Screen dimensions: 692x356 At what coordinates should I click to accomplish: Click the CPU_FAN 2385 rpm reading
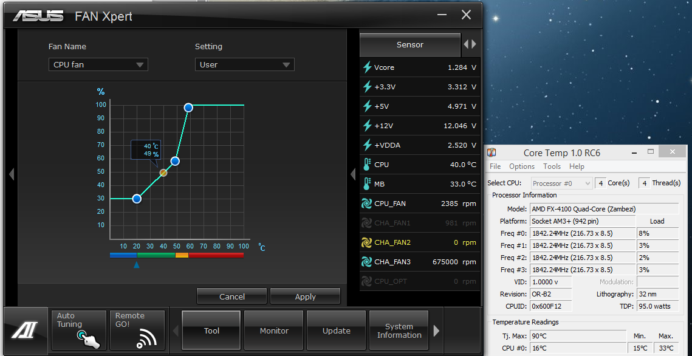click(458, 204)
